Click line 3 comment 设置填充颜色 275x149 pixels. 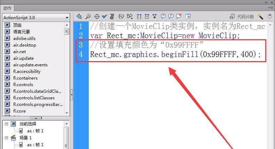pyautogui.click(x=147, y=45)
